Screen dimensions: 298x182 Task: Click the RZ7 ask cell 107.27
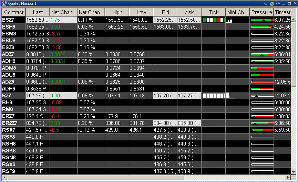[x=189, y=96]
